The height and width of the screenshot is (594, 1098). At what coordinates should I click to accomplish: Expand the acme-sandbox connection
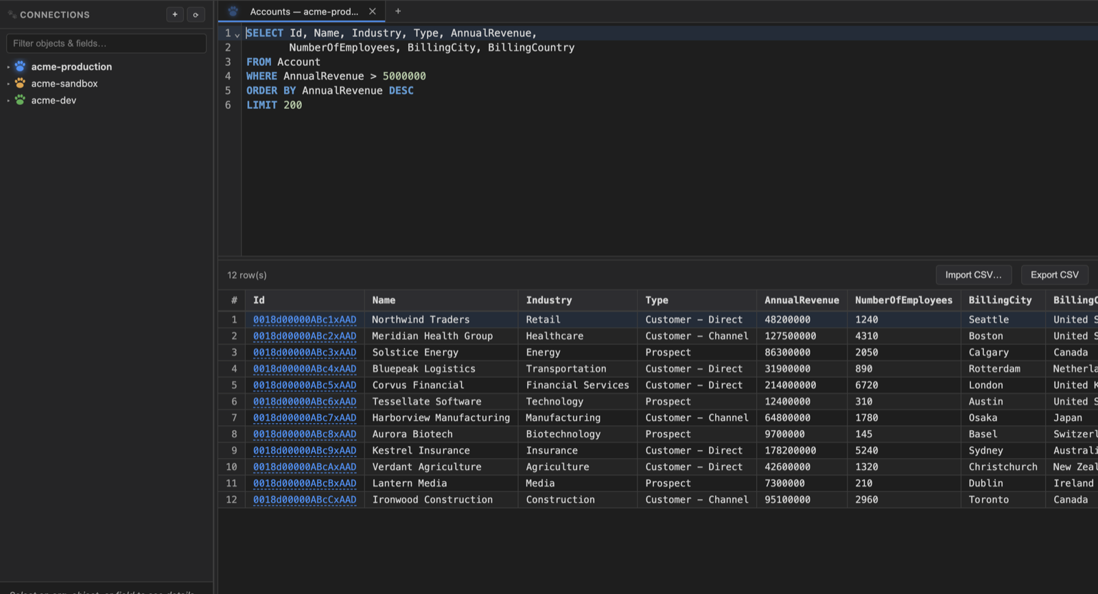tap(8, 84)
